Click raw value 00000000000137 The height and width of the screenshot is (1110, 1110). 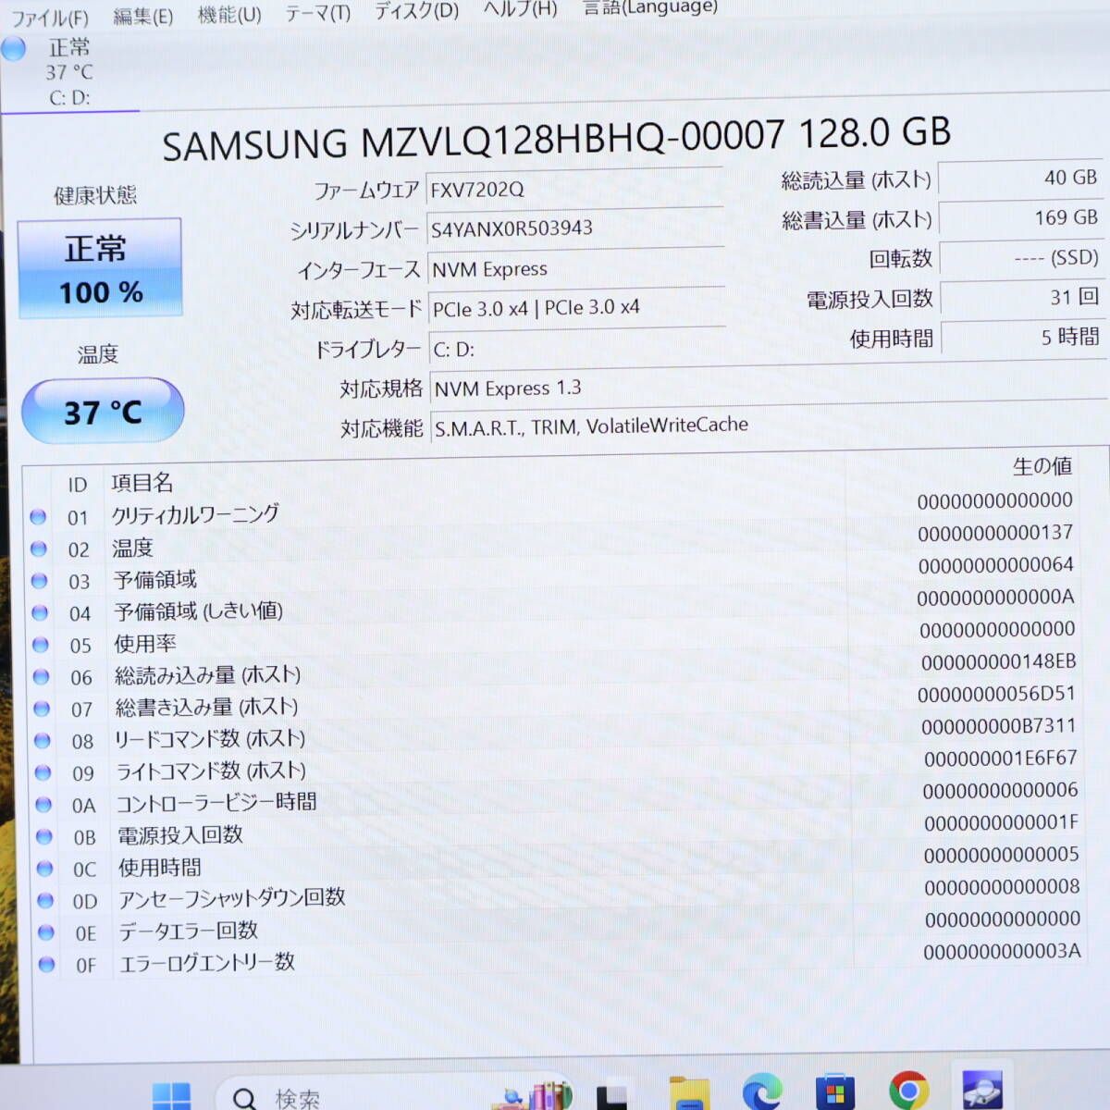995,533
